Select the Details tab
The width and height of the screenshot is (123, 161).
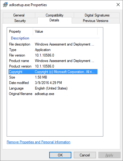pos(54,20)
